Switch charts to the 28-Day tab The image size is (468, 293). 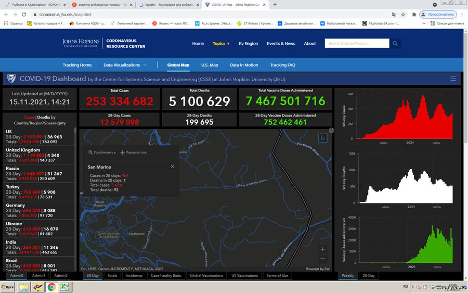coord(368,275)
